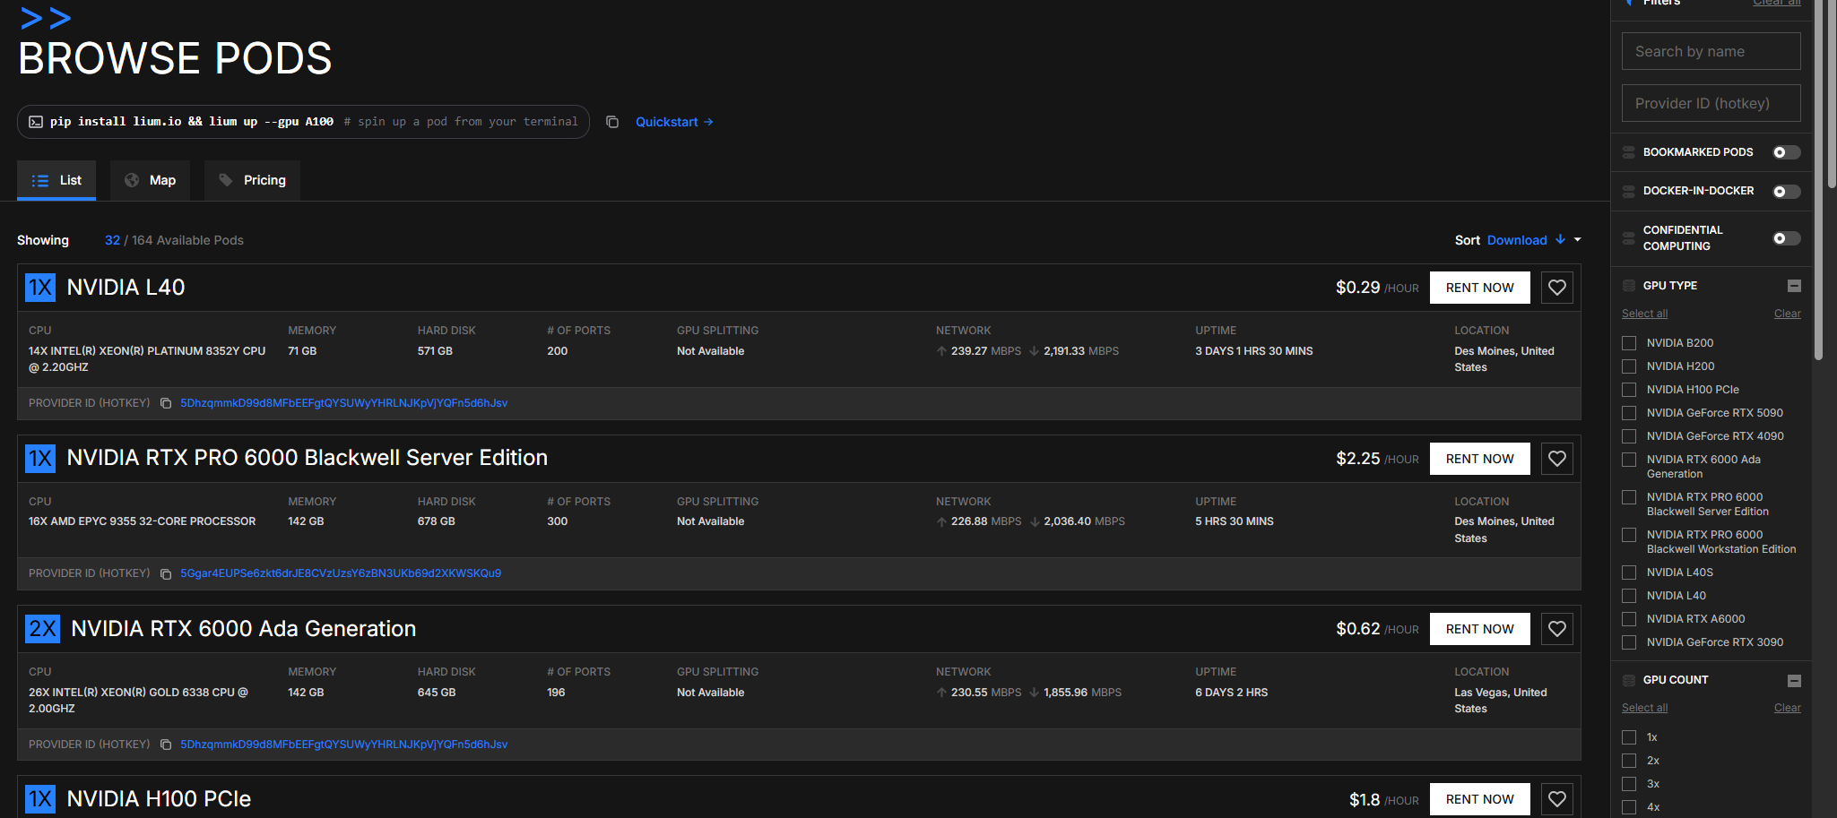Check NVIDIA RTX 6000 Ada Generation filter
Image resolution: width=1837 pixels, height=818 pixels.
1629,460
